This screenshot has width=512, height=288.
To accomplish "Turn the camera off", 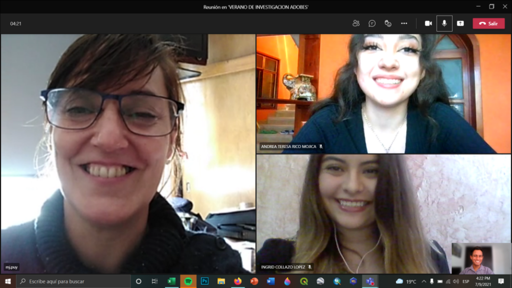I will coord(428,24).
